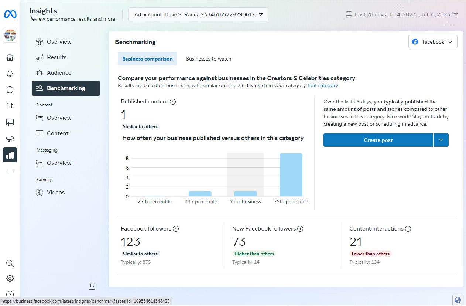Click info icon beside Content interactions
The image size is (466, 306).
click(408, 229)
